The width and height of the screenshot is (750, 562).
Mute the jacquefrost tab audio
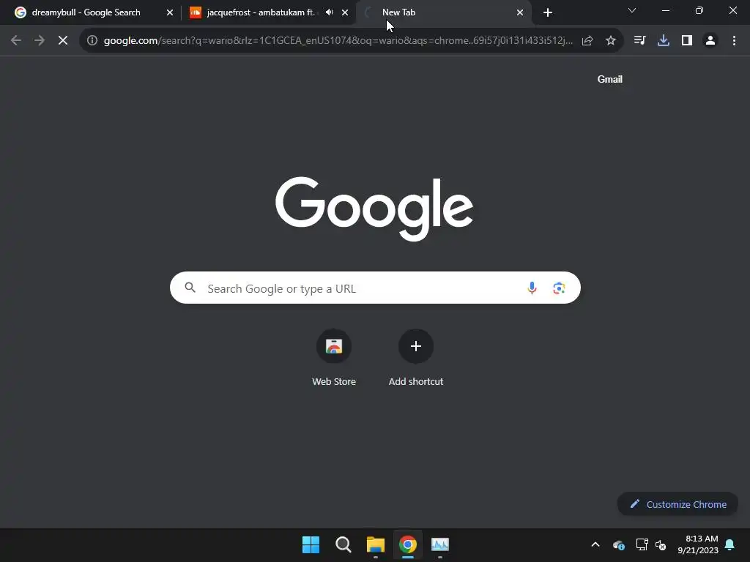[330, 12]
